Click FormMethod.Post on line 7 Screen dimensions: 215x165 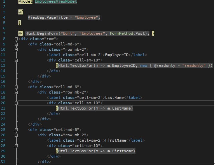coord(127,33)
